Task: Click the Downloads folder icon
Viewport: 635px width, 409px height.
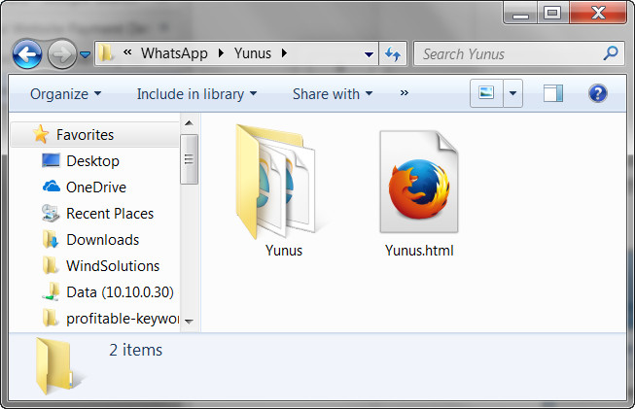Action: [51, 239]
